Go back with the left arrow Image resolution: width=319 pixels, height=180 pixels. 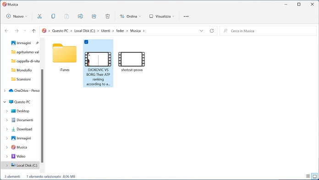(6, 31)
